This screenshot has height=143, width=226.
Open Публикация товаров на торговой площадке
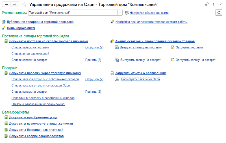tap(40, 22)
